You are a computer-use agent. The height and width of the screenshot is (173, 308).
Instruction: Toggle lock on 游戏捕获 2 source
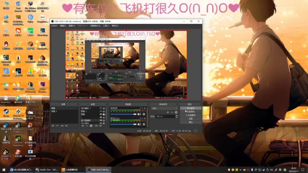click(104, 108)
